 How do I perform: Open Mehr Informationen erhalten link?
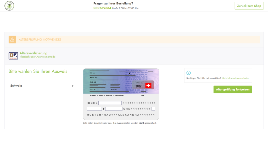(x=236, y=78)
